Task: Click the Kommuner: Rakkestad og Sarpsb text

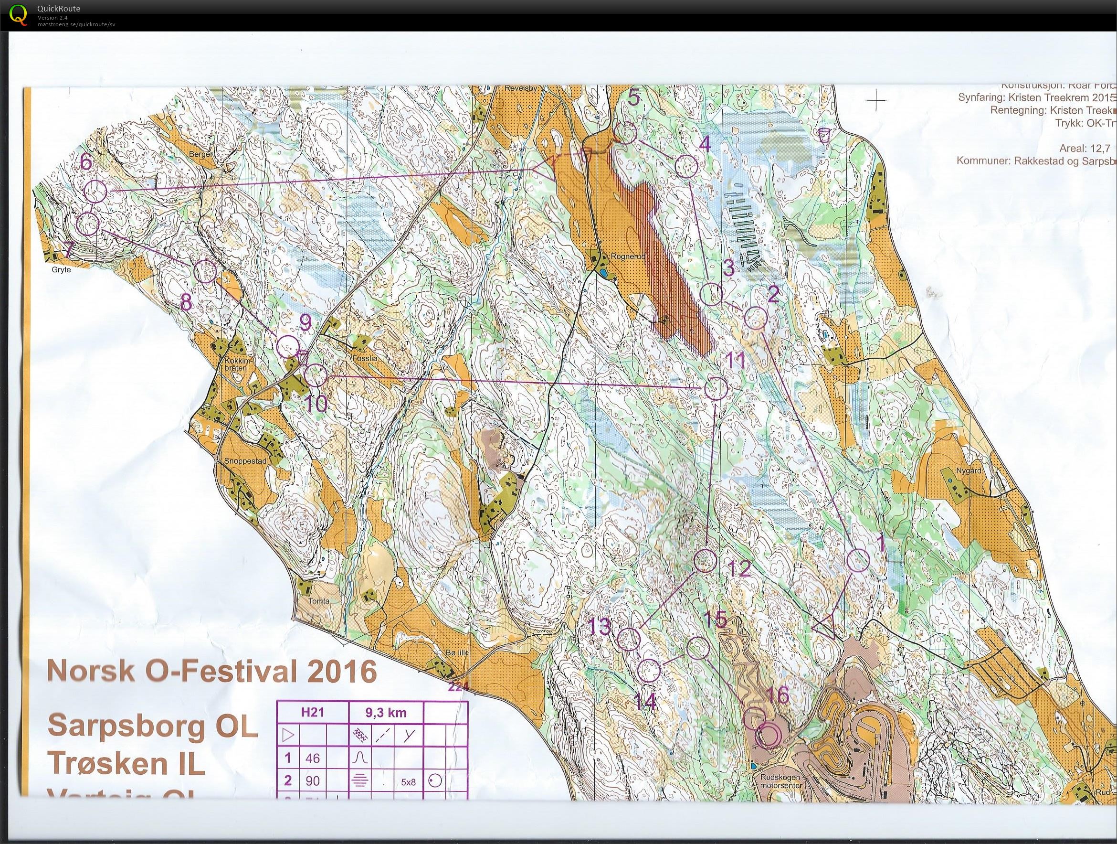Action: [x=1036, y=160]
